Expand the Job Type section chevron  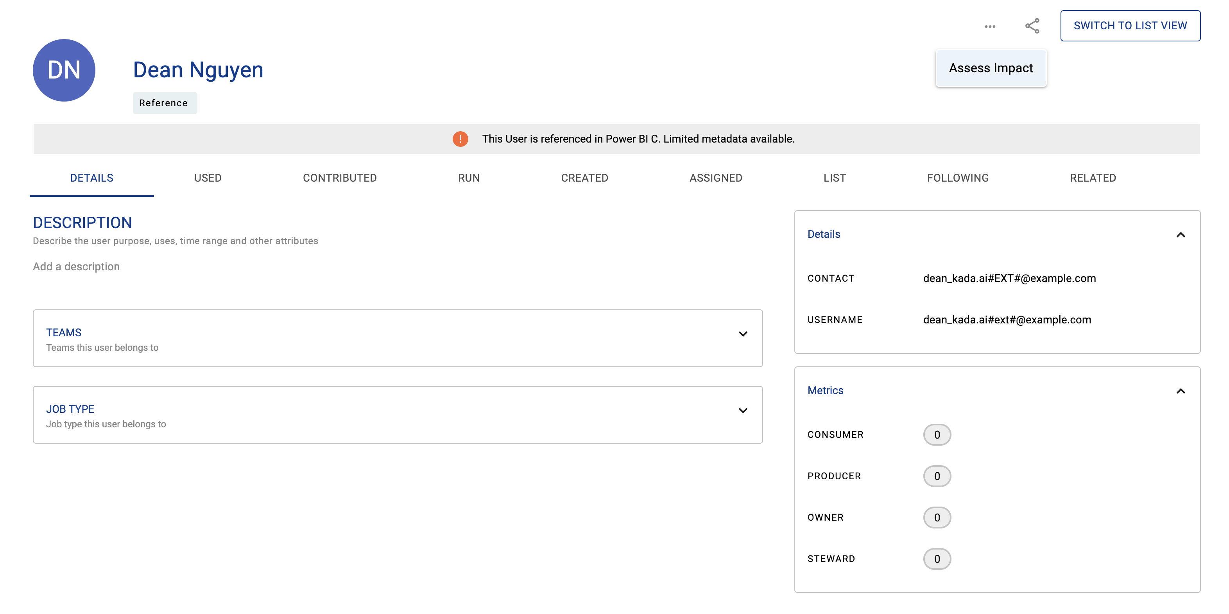coord(742,411)
